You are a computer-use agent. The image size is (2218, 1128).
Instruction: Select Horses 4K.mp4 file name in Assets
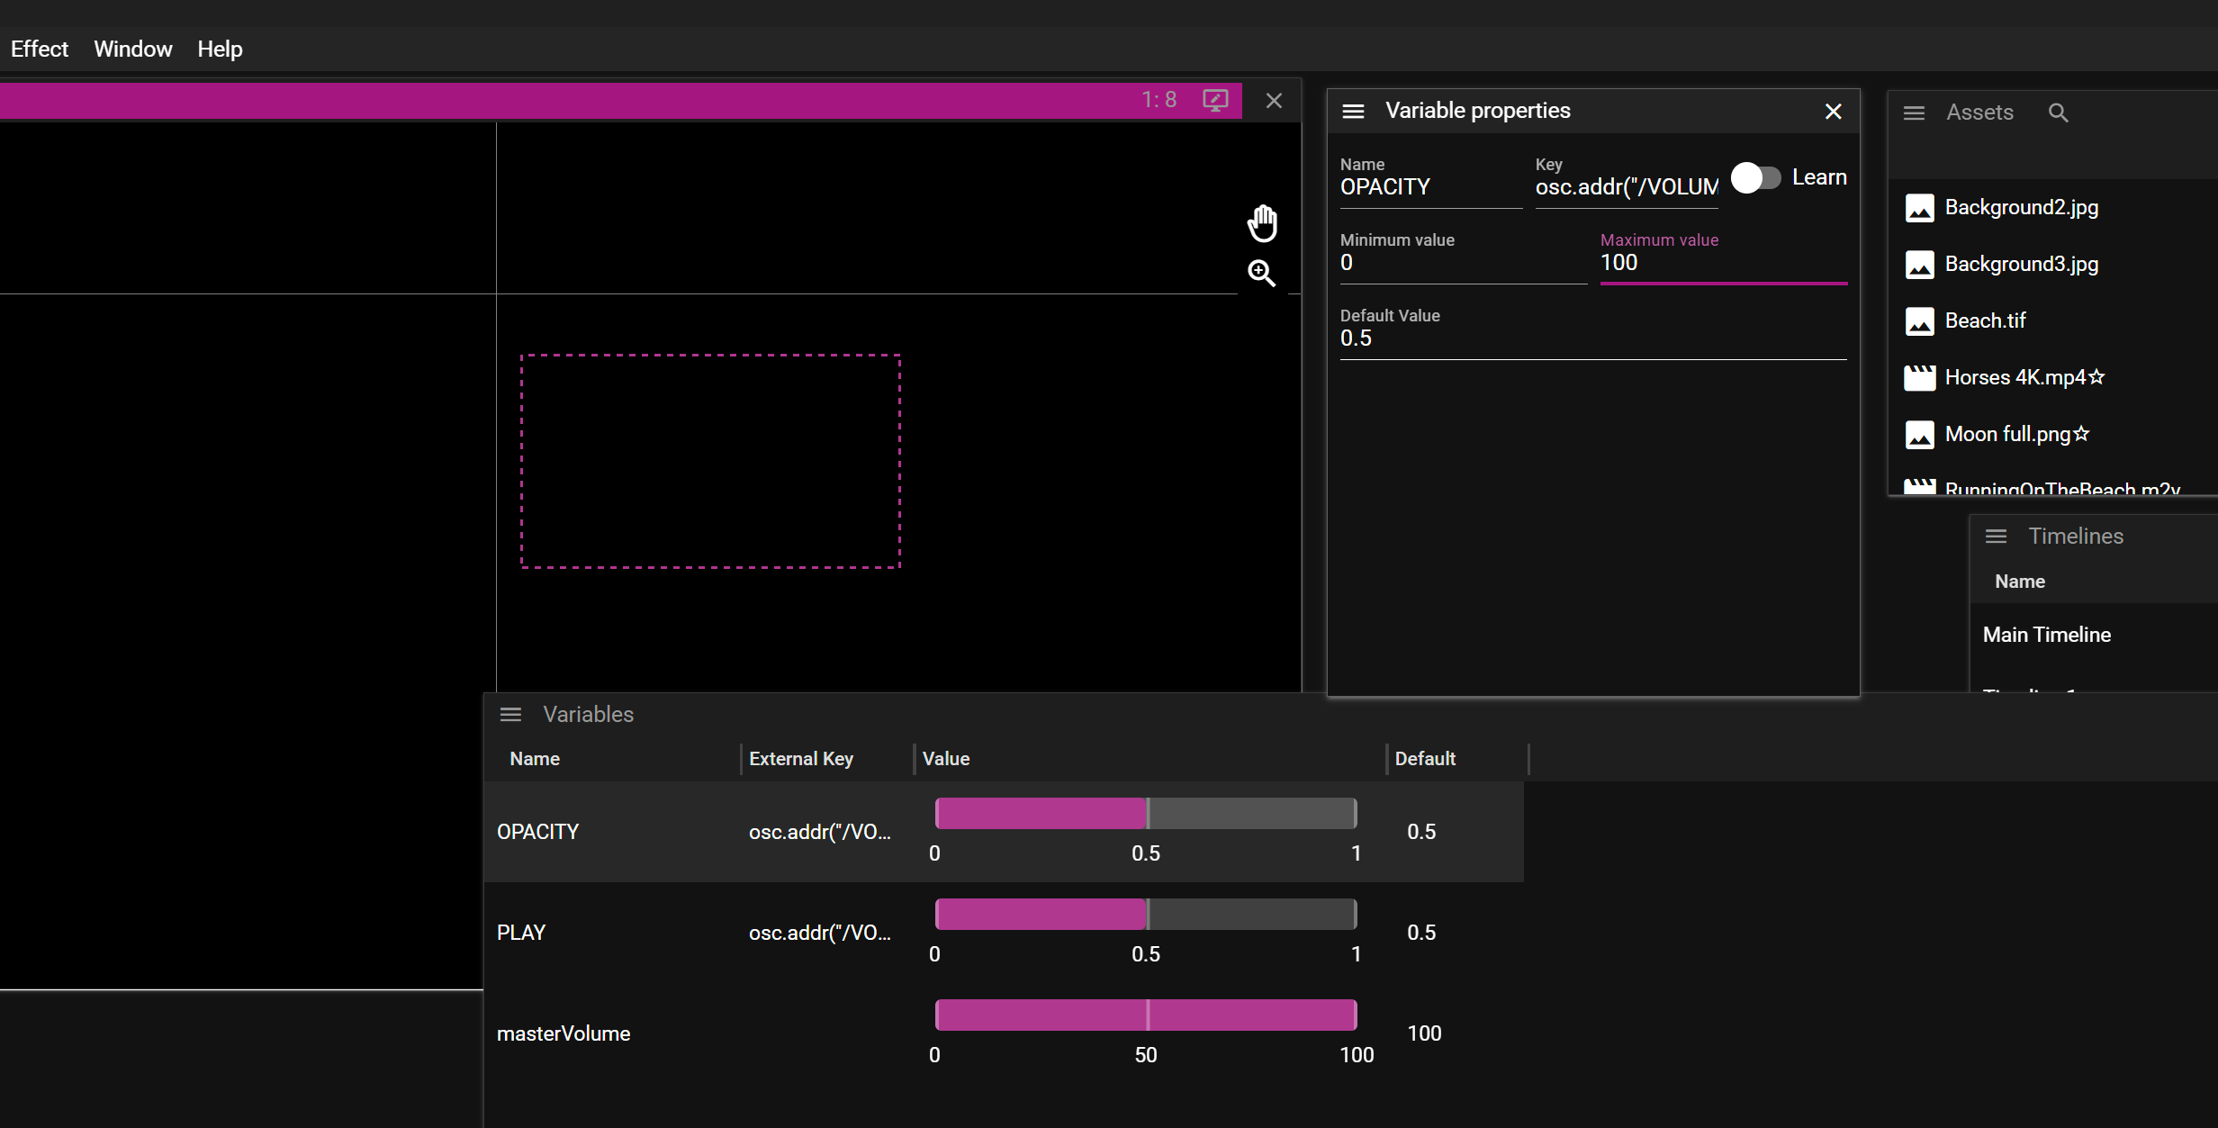coord(2015,378)
